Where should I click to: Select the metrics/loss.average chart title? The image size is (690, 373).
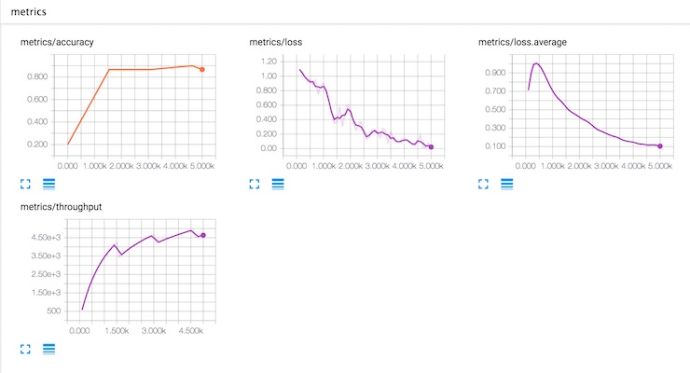coord(522,42)
